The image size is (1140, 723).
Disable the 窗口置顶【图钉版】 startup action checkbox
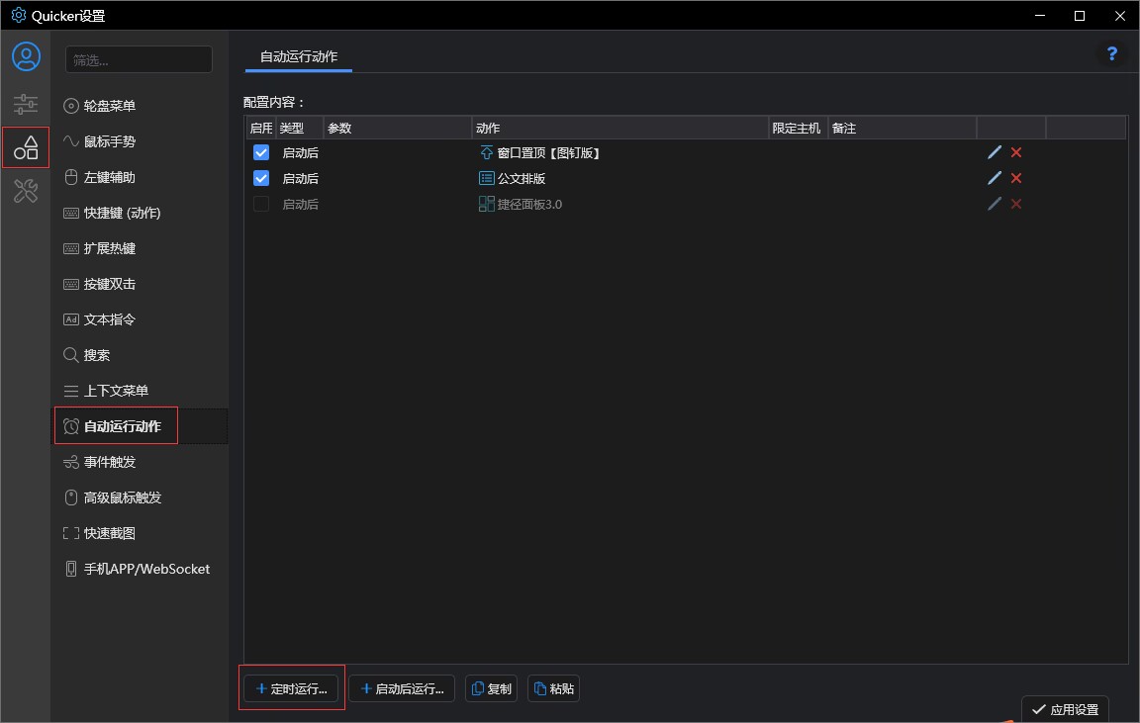(261, 152)
